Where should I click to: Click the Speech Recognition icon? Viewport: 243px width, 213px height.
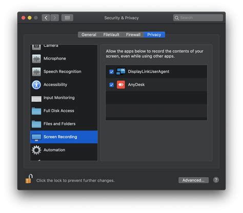pos(36,72)
